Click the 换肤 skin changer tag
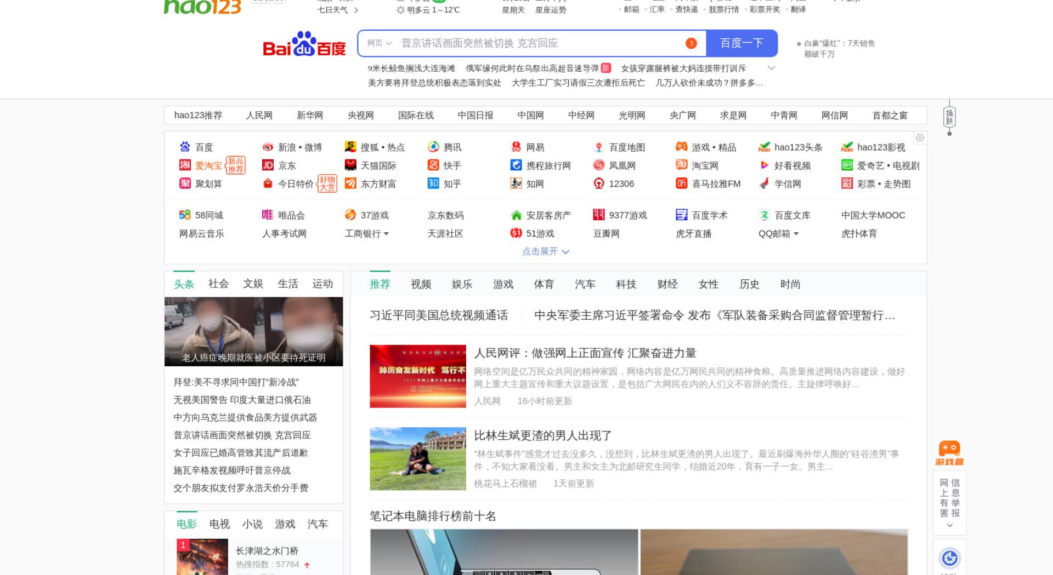The image size is (1053, 575). pyautogui.click(x=949, y=117)
